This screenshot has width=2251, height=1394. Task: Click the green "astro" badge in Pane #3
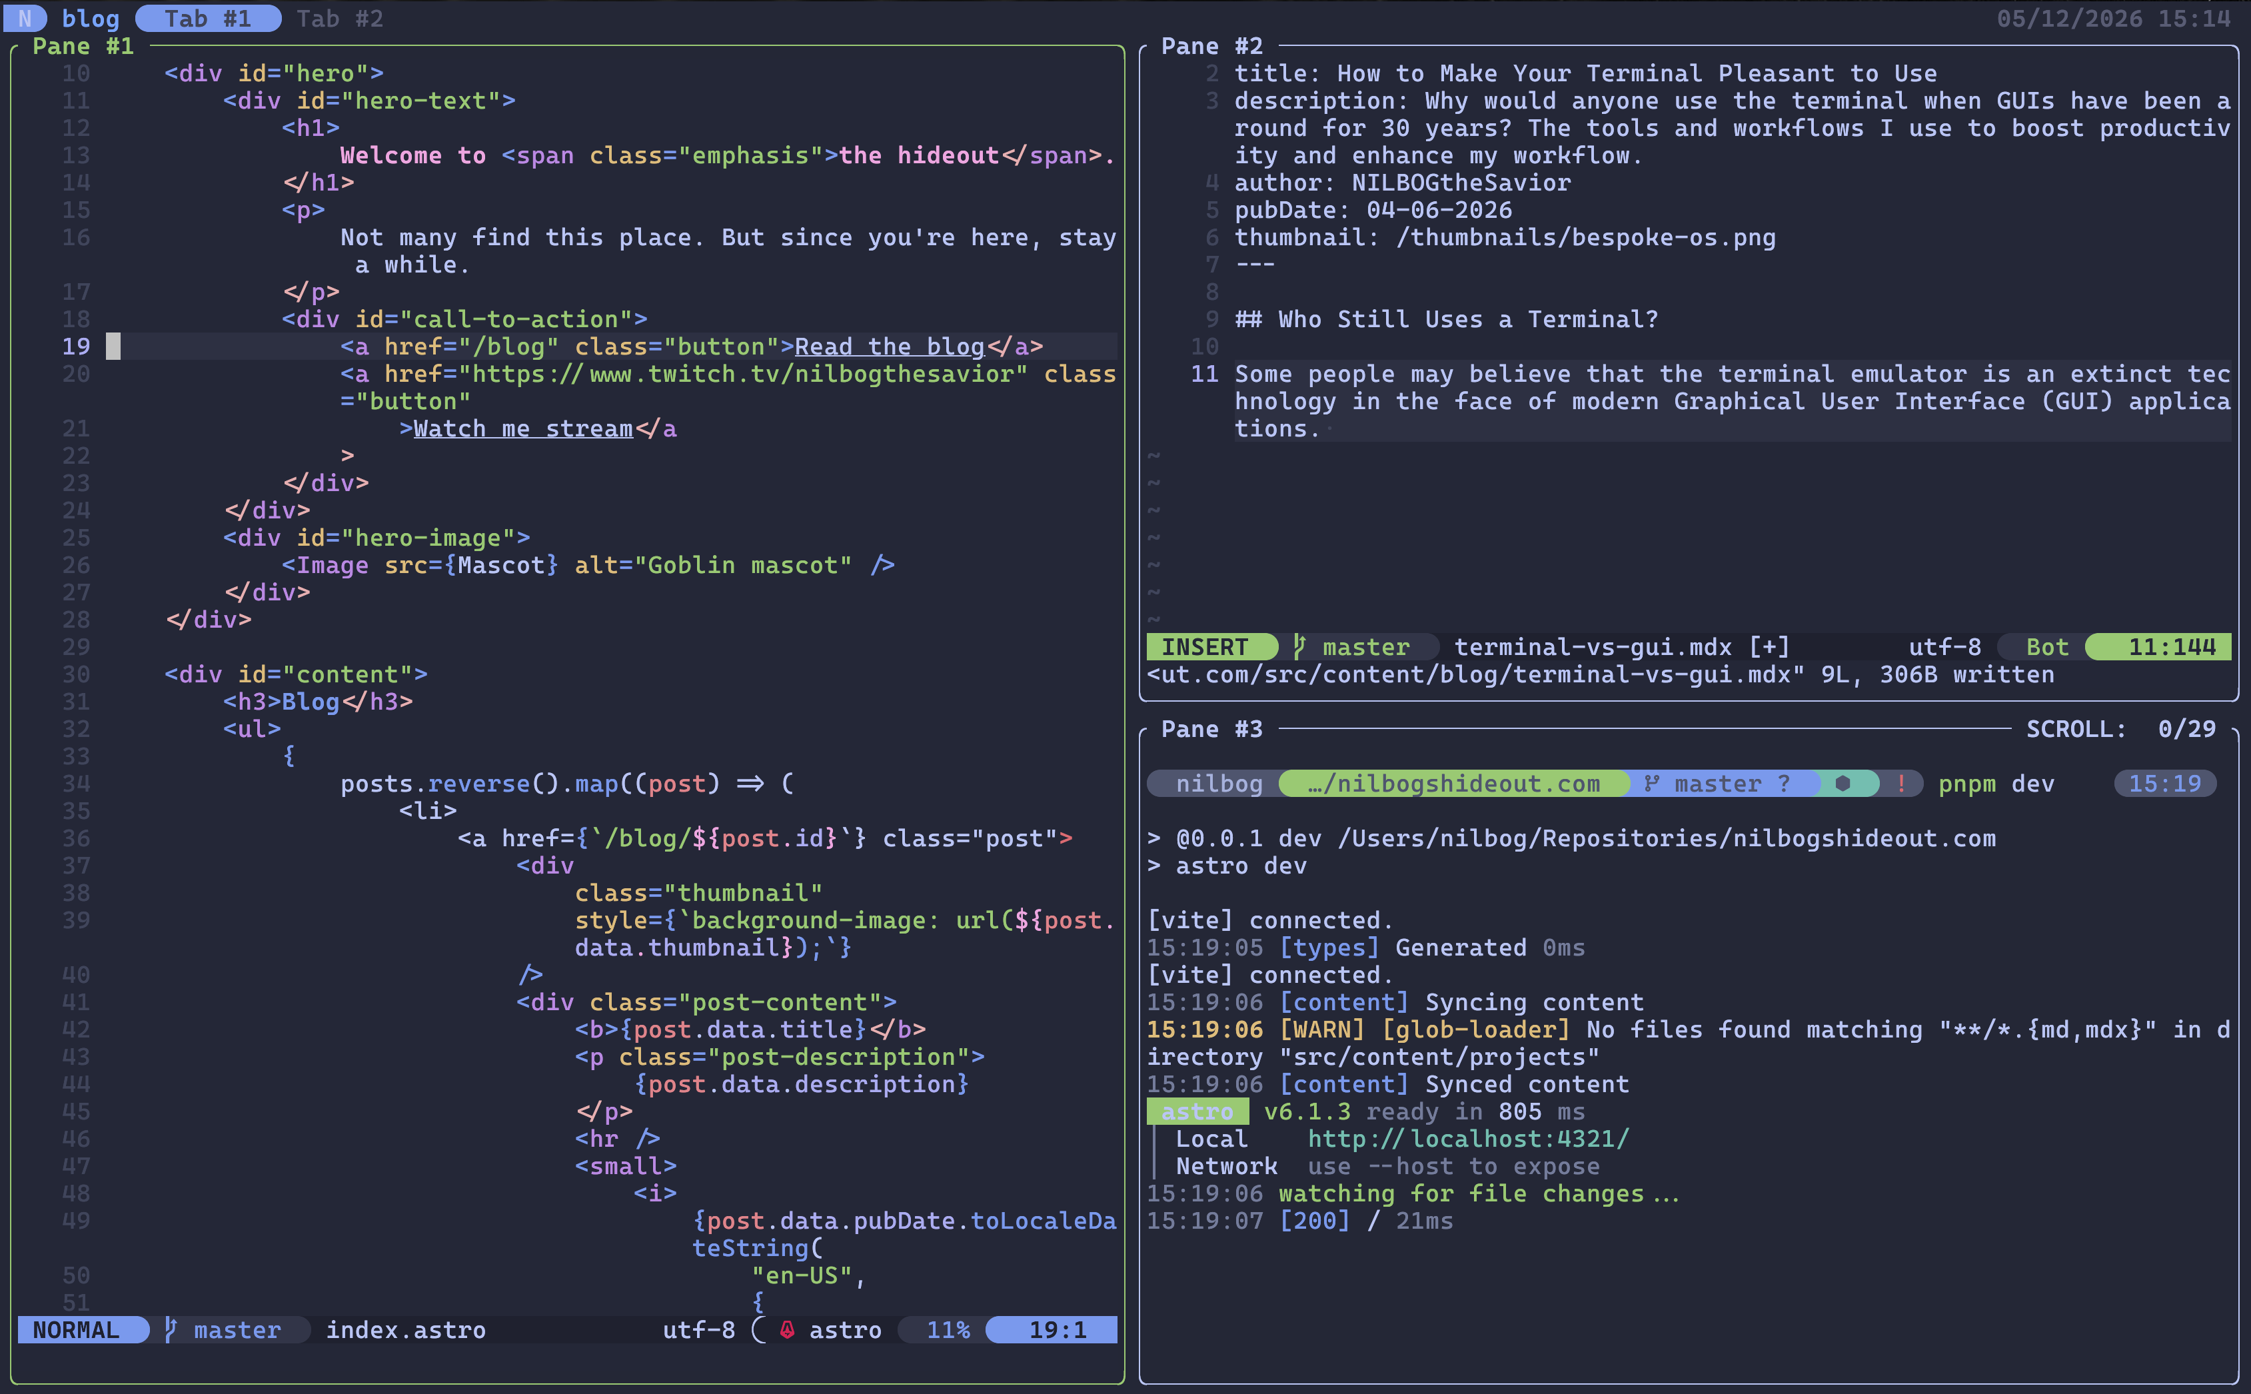click(x=1197, y=1111)
